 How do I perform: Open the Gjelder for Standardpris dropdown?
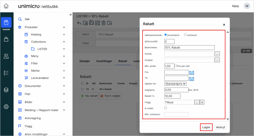tap(175, 83)
